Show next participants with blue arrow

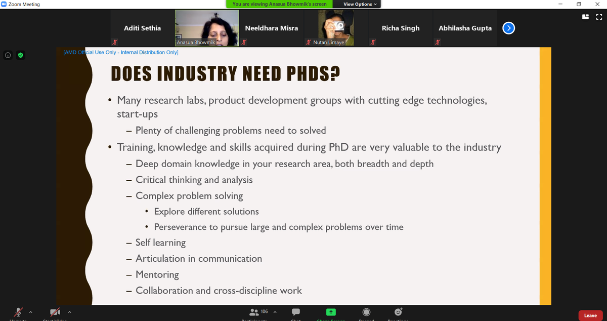click(509, 28)
